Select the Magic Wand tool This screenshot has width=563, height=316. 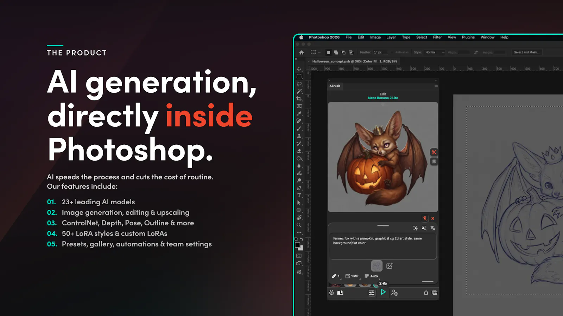(x=299, y=91)
